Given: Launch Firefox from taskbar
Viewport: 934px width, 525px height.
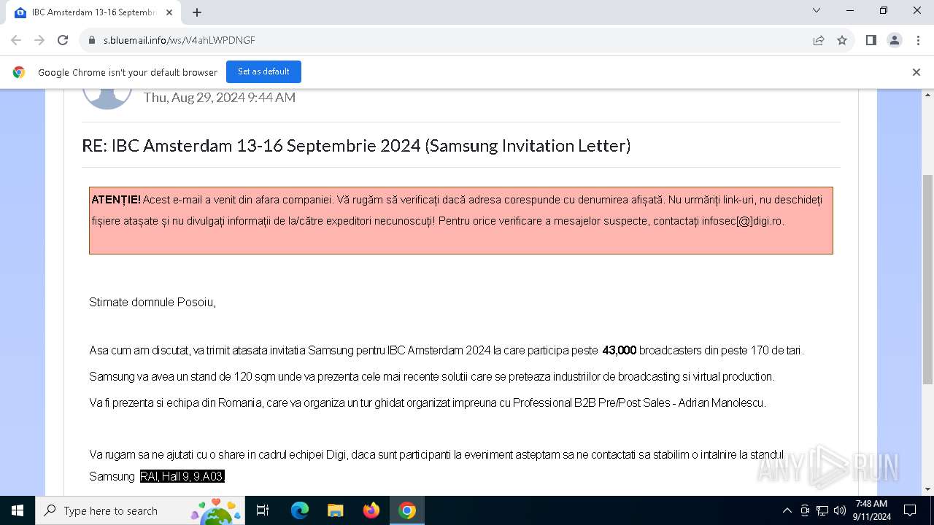Looking at the screenshot, I should (x=371, y=510).
